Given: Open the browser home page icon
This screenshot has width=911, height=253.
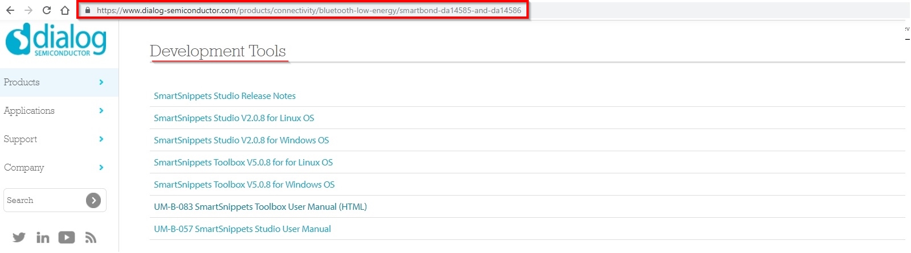Looking at the screenshot, I should (x=65, y=10).
